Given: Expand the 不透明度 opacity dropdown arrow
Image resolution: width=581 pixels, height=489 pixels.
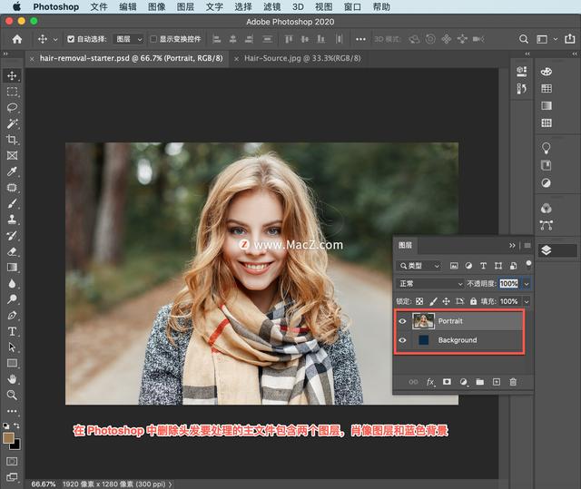Looking at the screenshot, I should pos(527,284).
